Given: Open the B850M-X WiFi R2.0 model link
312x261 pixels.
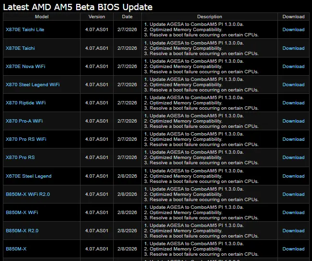Looking at the screenshot, I should [x=28, y=194].
